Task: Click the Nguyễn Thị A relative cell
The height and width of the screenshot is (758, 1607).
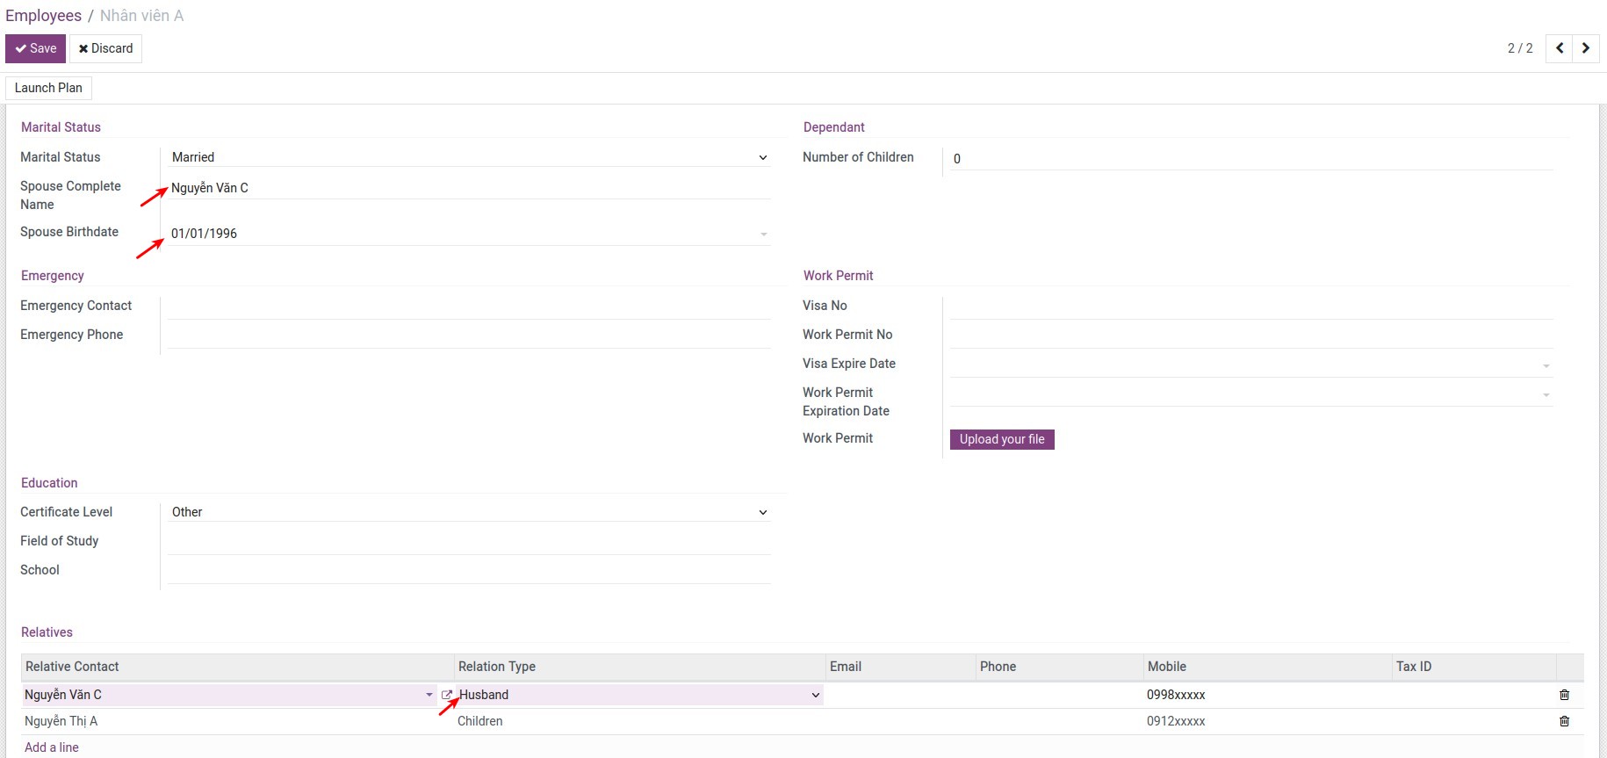Action: pyautogui.click(x=237, y=721)
